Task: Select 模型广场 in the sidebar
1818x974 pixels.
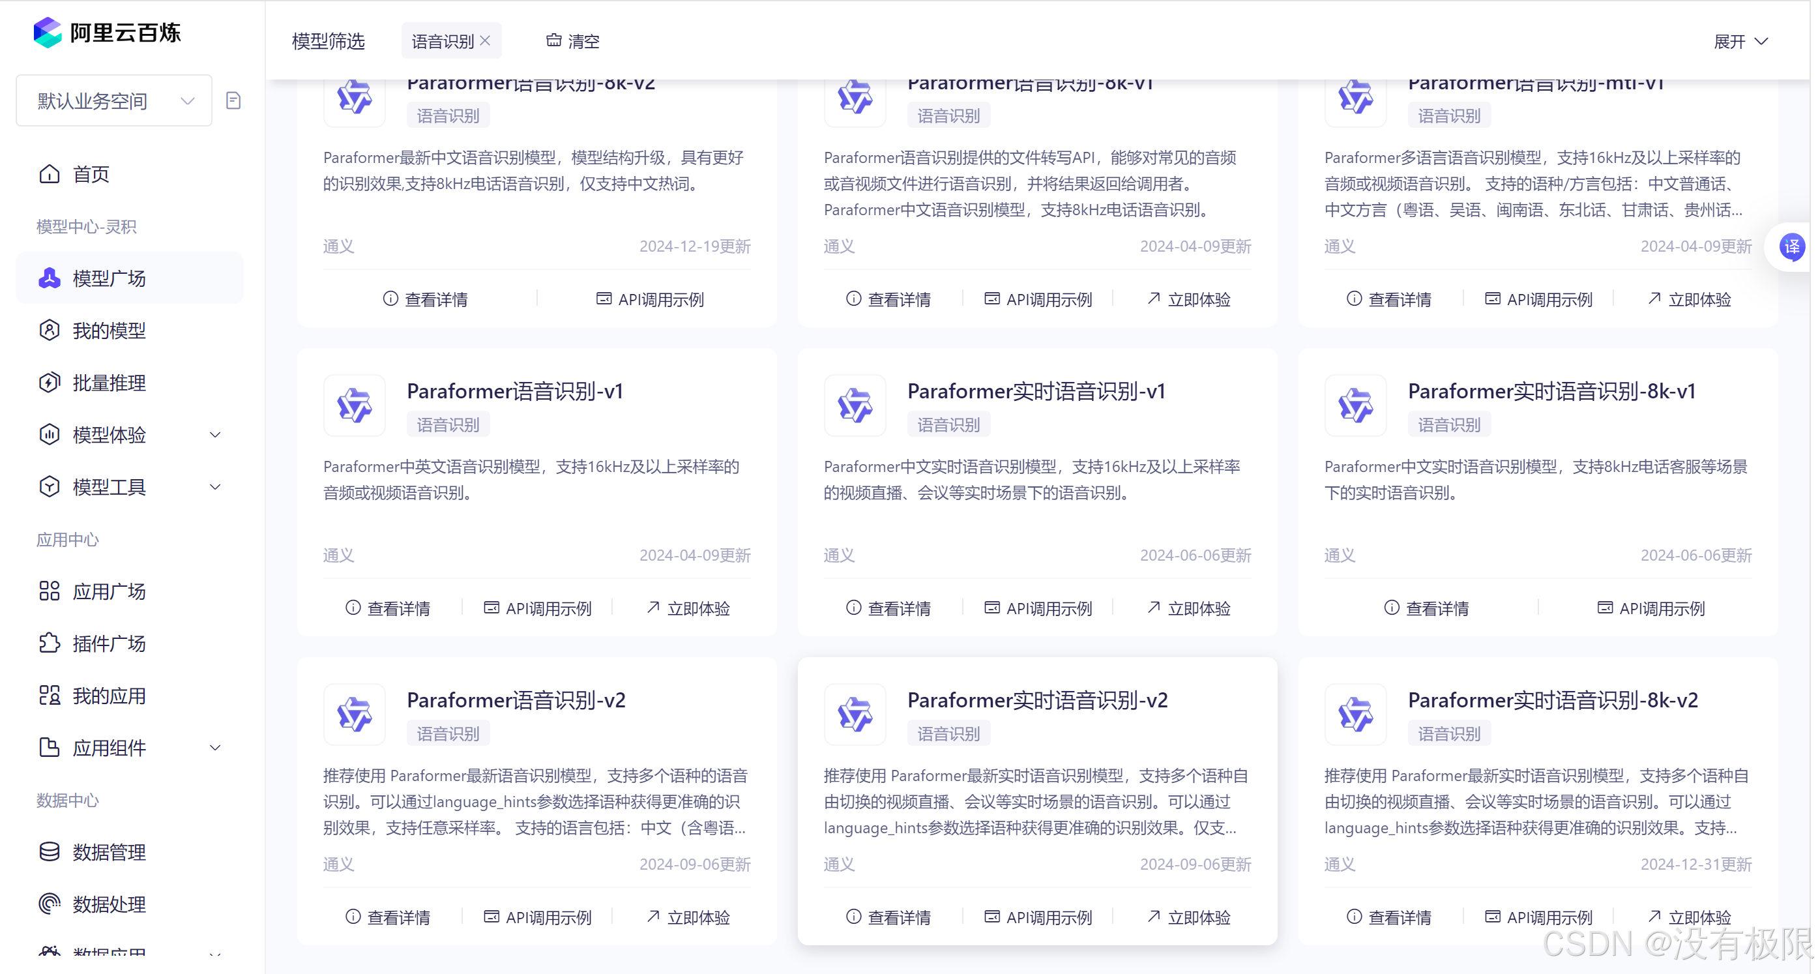Action: click(109, 278)
